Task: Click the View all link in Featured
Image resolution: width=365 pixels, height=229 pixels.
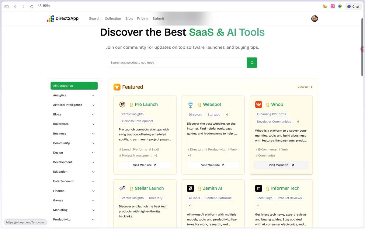Action: [305, 87]
